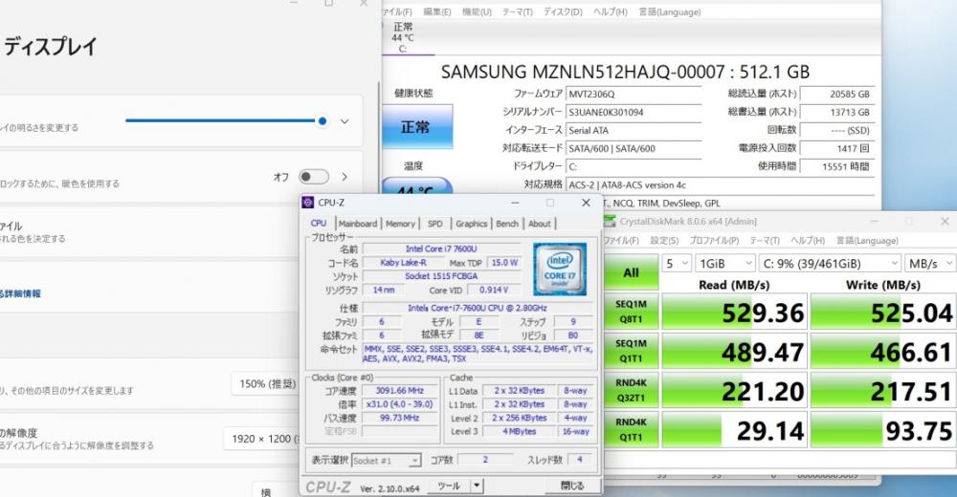Expand the brightness section chevron

pos(345,121)
